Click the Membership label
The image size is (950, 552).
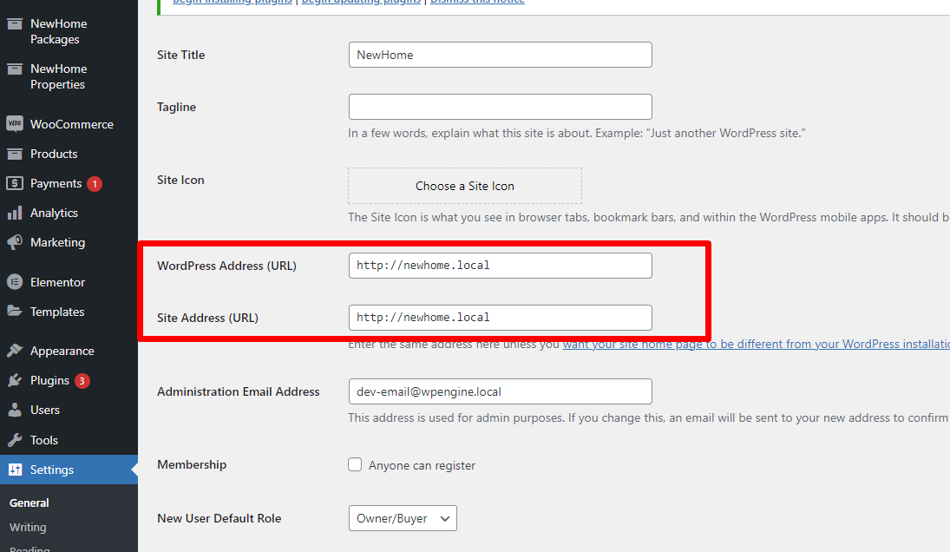(x=192, y=464)
